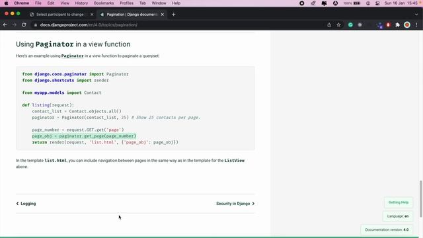Open the Profiles menu
Viewport: 423px width, 238px height.
[126, 3]
